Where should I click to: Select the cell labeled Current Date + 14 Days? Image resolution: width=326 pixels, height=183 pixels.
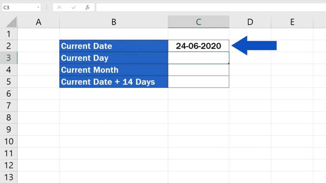[x=113, y=82]
